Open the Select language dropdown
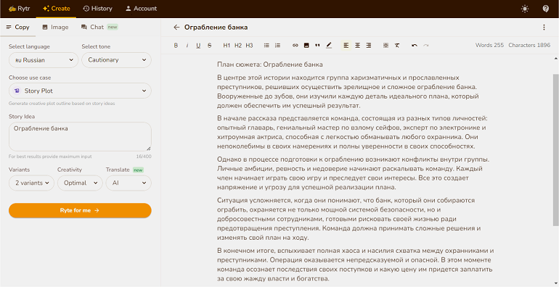The image size is (559, 287). pyautogui.click(x=44, y=60)
